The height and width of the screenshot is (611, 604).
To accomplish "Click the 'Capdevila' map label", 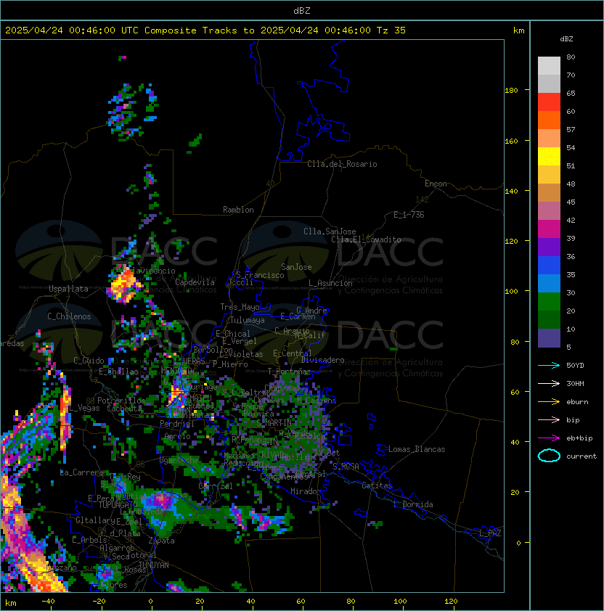I will [195, 282].
